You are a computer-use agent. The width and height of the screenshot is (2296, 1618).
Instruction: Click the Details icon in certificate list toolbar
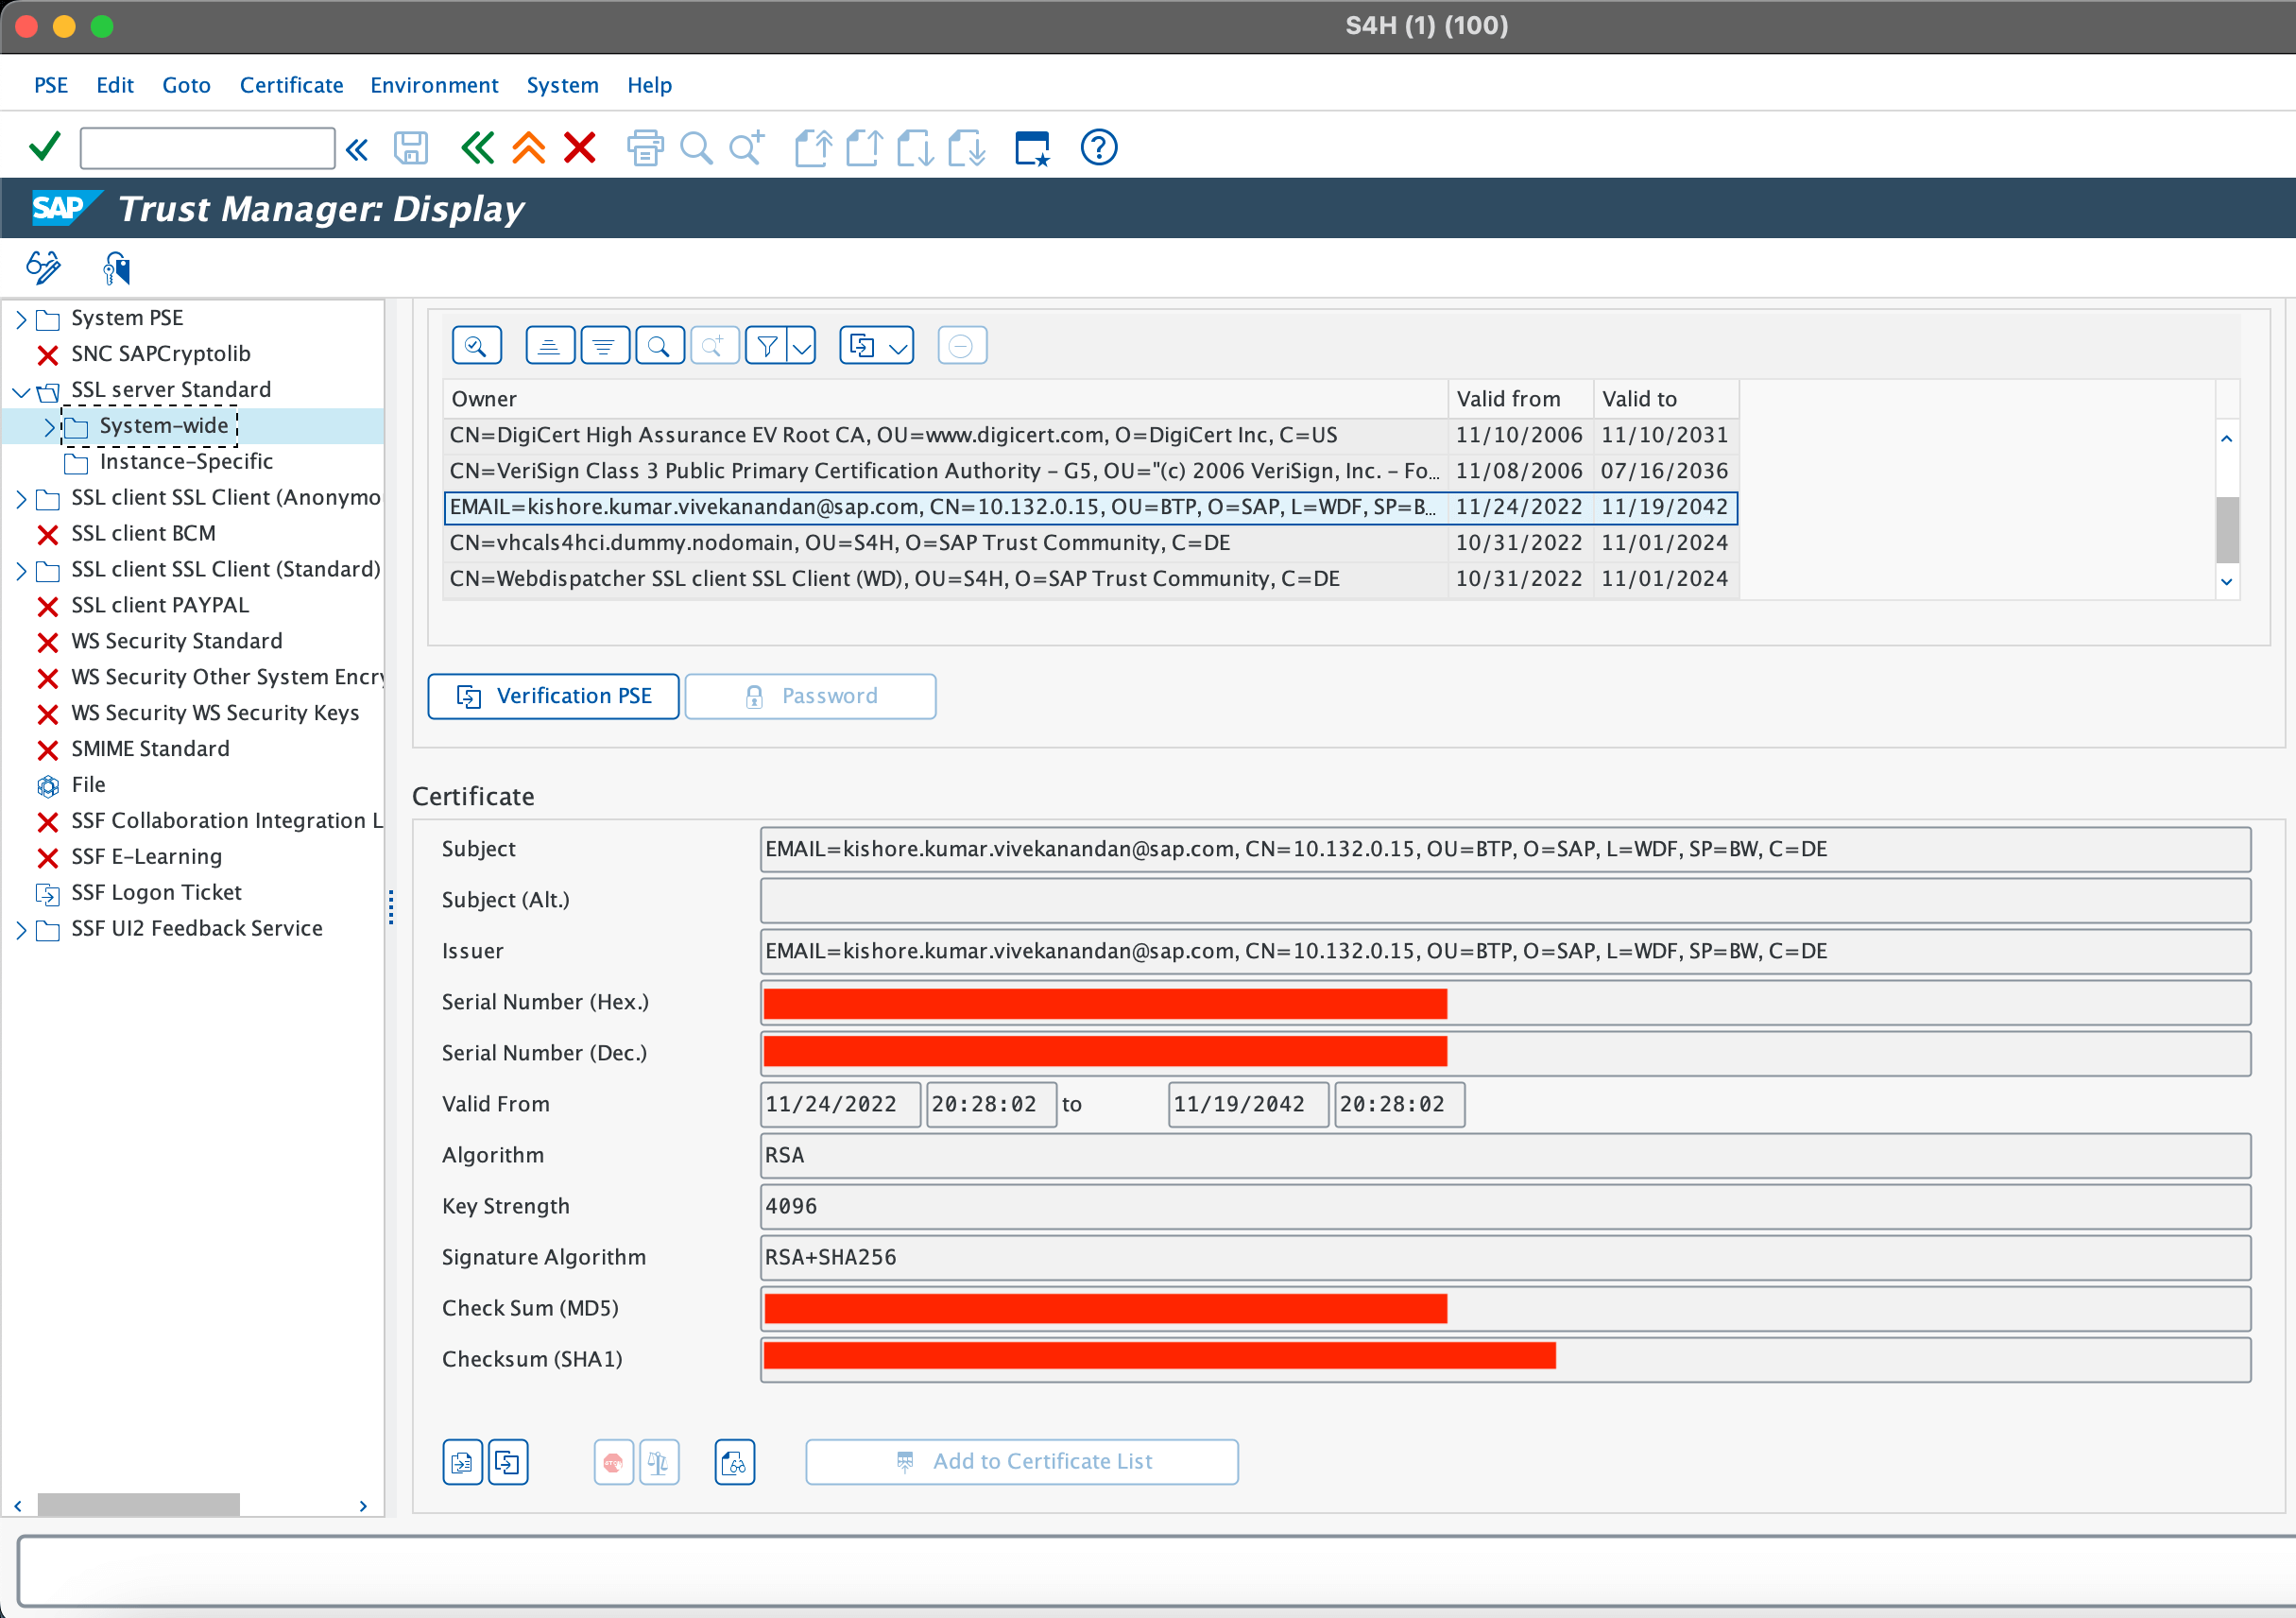point(477,346)
